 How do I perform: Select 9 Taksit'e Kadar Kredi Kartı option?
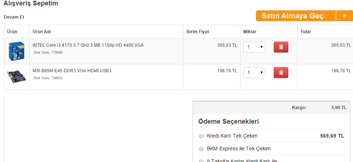[201, 161]
